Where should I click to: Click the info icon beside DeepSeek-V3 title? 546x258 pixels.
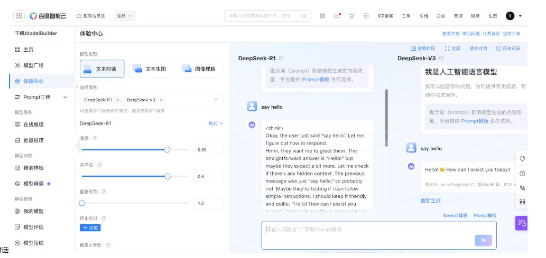[x=441, y=58]
